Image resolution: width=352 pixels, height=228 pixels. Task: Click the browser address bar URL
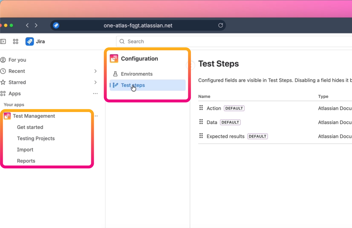coord(138,25)
